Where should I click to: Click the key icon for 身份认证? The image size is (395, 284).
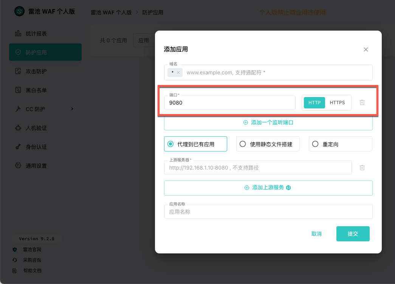(18, 147)
